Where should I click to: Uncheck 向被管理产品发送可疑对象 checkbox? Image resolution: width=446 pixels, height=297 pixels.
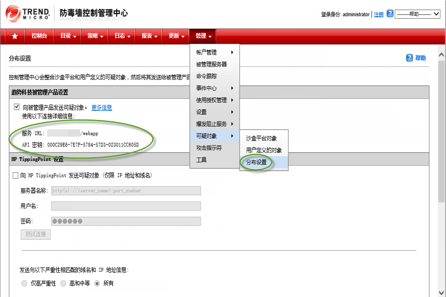pyautogui.click(x=17, y=107)
